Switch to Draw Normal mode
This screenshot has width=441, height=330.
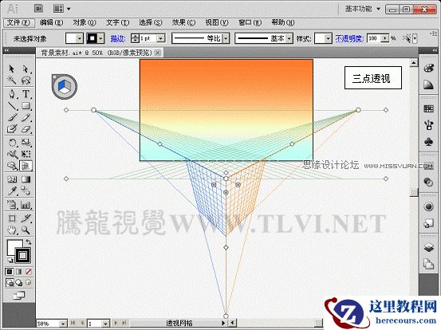[x=10, y=282]
